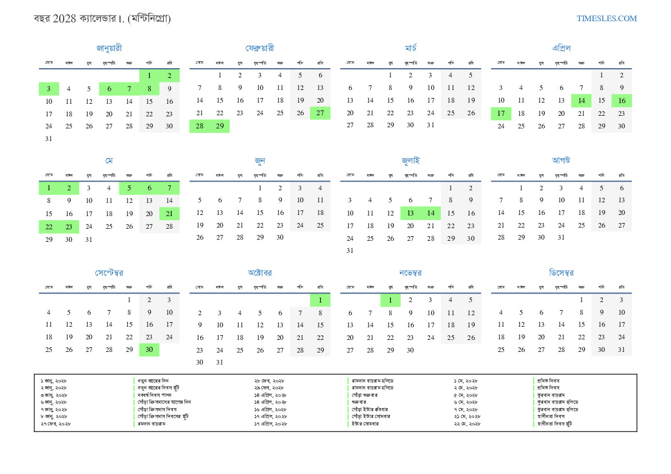Open the TIMESLES.COM link

pyautogui.click(x=606, y=18)
